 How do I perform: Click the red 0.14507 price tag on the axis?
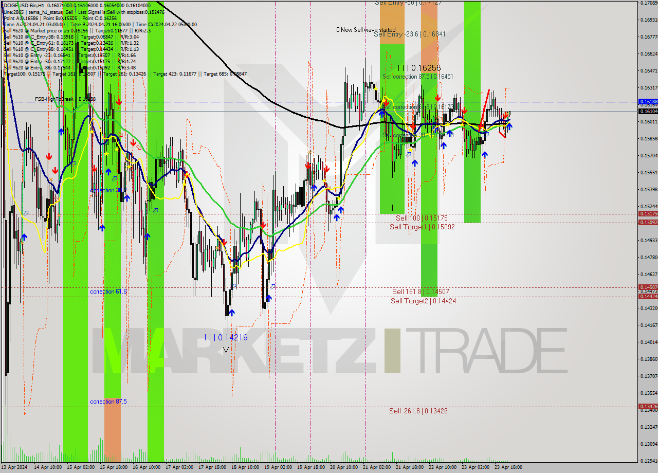pyautogui.click(x=648, y=287)
